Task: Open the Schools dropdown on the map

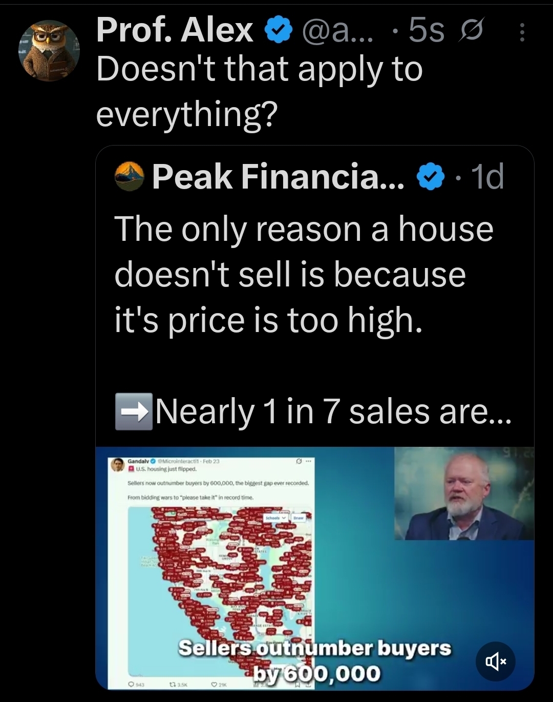Action: click(274, 518)
